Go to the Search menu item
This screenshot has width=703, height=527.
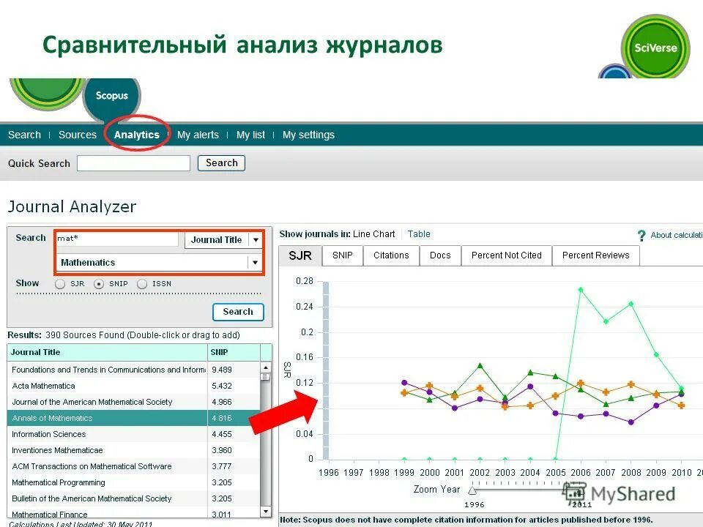tap(24, 135)
